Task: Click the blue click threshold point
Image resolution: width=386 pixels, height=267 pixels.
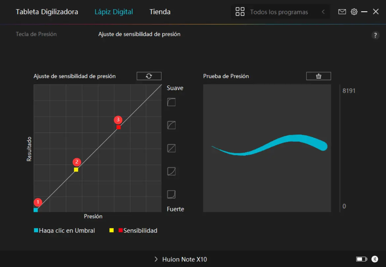Action: tap(36, 210)
